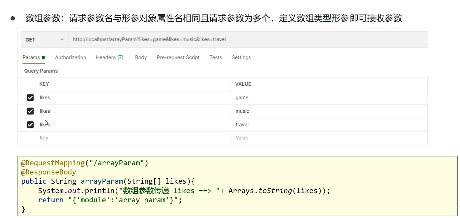The width and height of the screenshot is (460, 218).
Task: Select the likes key in the game row
Action: [45, 98]
